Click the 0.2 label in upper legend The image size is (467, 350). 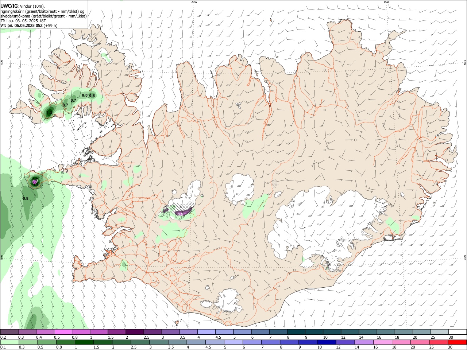[3, 337]
